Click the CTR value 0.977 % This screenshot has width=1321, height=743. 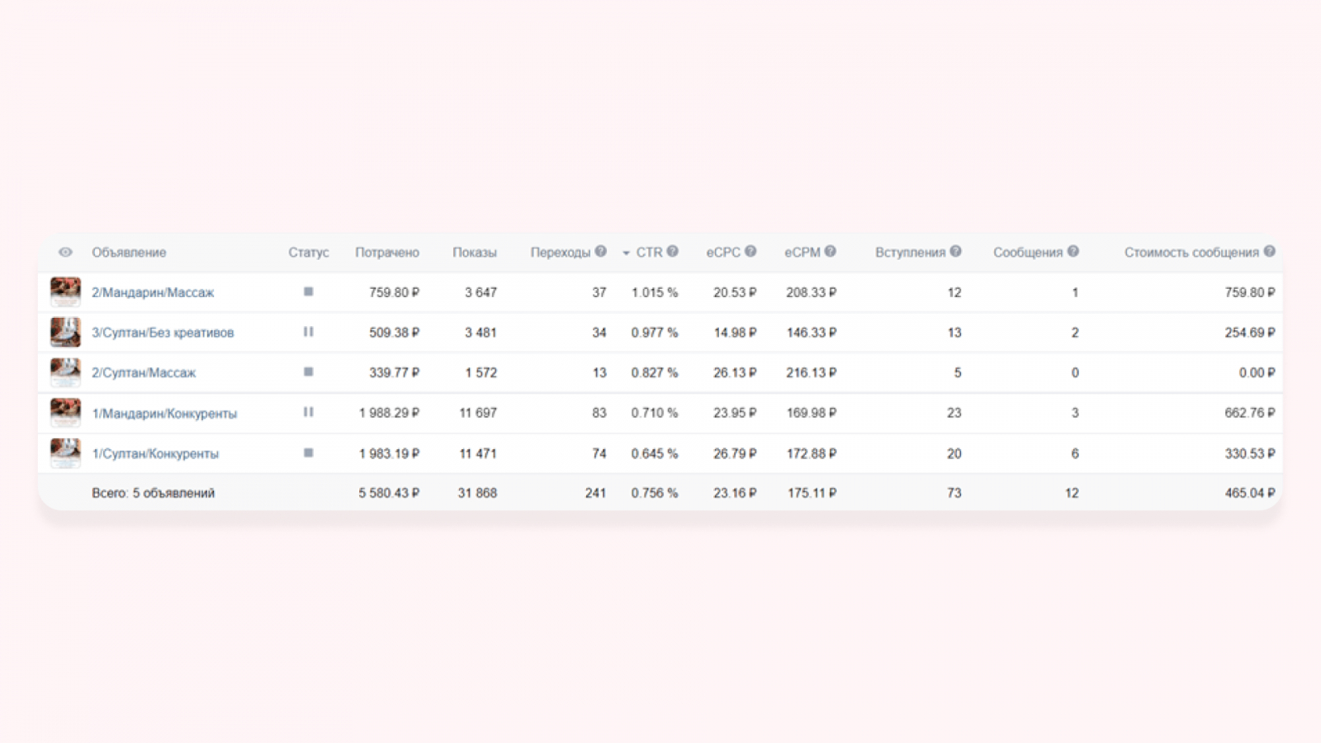click(655, 333)
